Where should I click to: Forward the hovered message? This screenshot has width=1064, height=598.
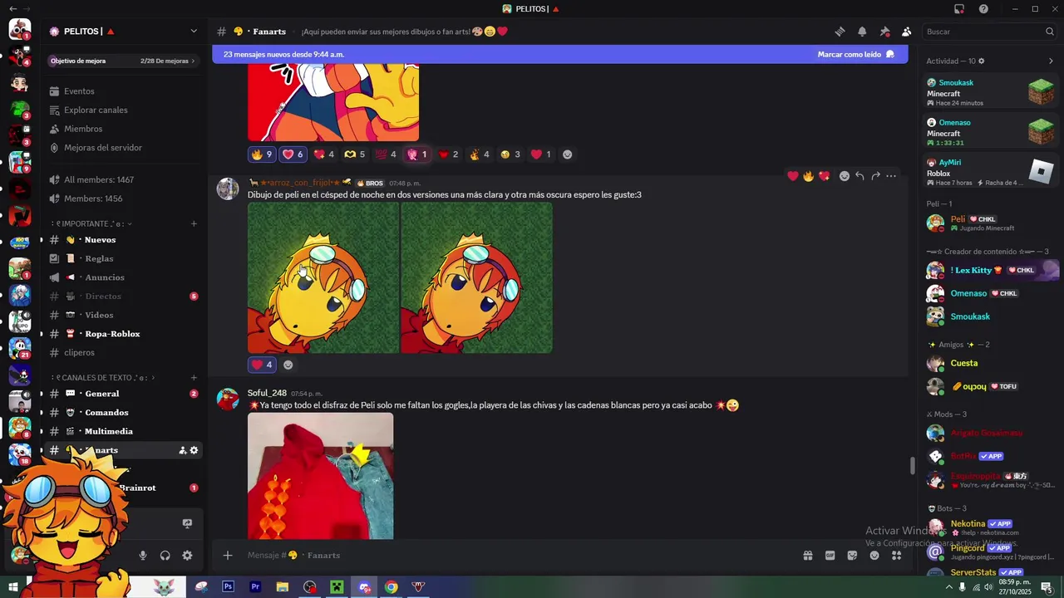click(x=875, y=176)
